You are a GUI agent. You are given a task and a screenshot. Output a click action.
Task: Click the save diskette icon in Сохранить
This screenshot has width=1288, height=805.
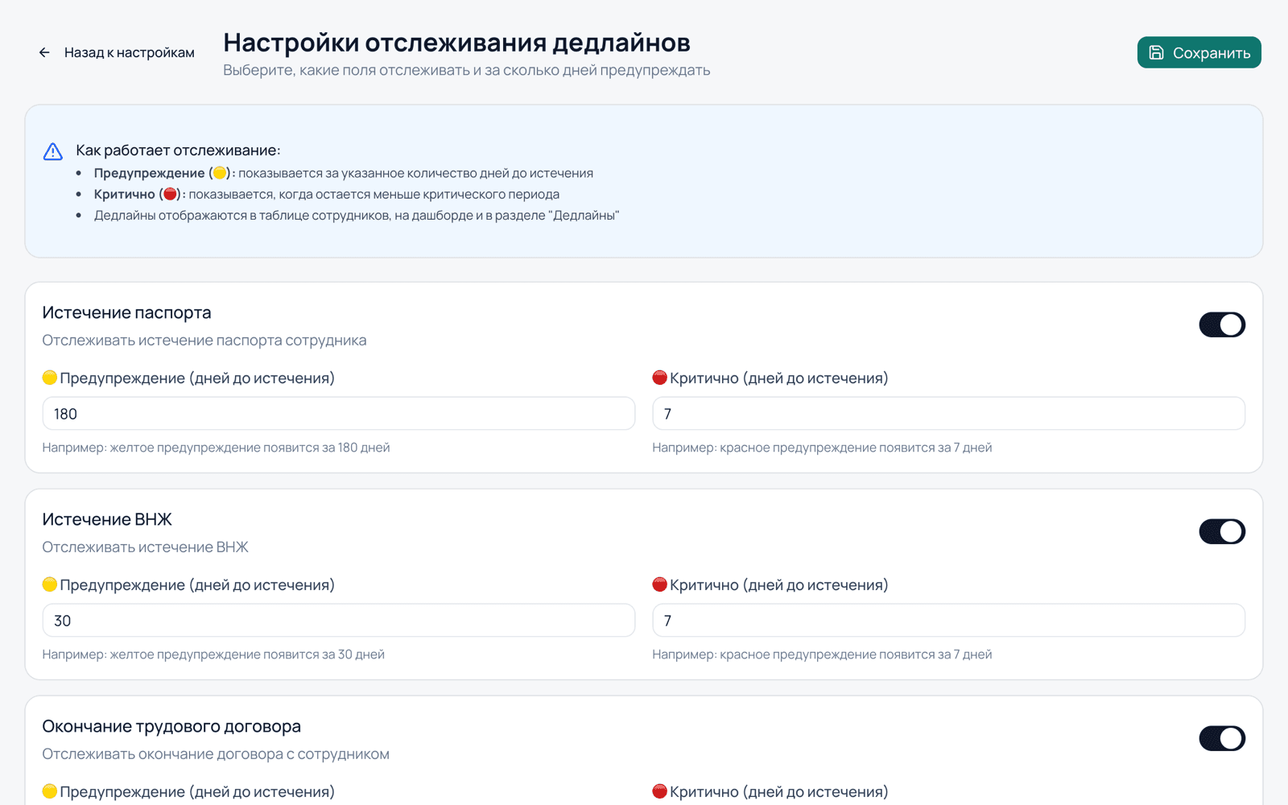[x=1157, y=52]
